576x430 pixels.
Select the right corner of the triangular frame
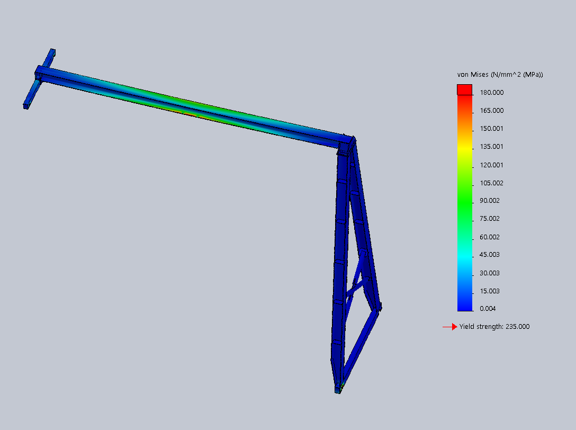(379, 307)
